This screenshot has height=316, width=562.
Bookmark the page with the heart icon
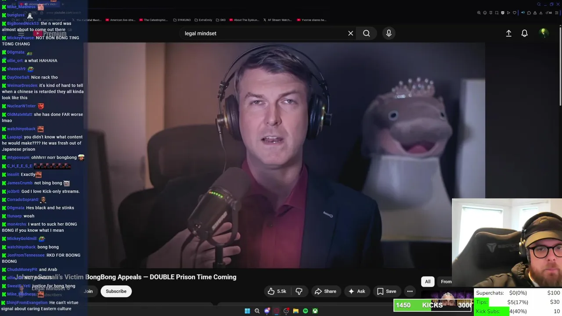(515, 13)
